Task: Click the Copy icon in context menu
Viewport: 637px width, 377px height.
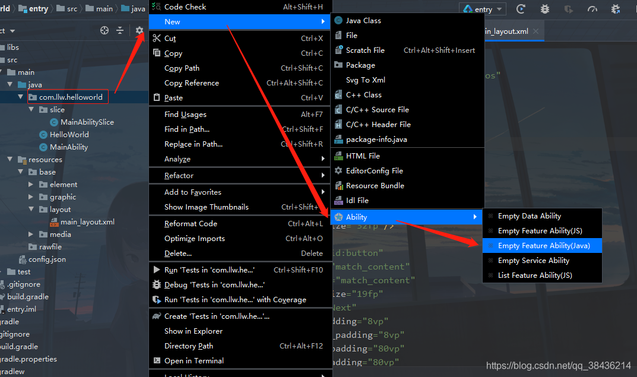Action: (157, 53)
